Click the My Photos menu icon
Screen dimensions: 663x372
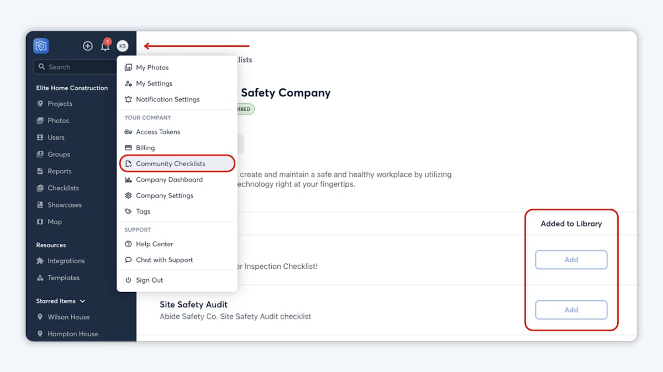pos(128,67)
